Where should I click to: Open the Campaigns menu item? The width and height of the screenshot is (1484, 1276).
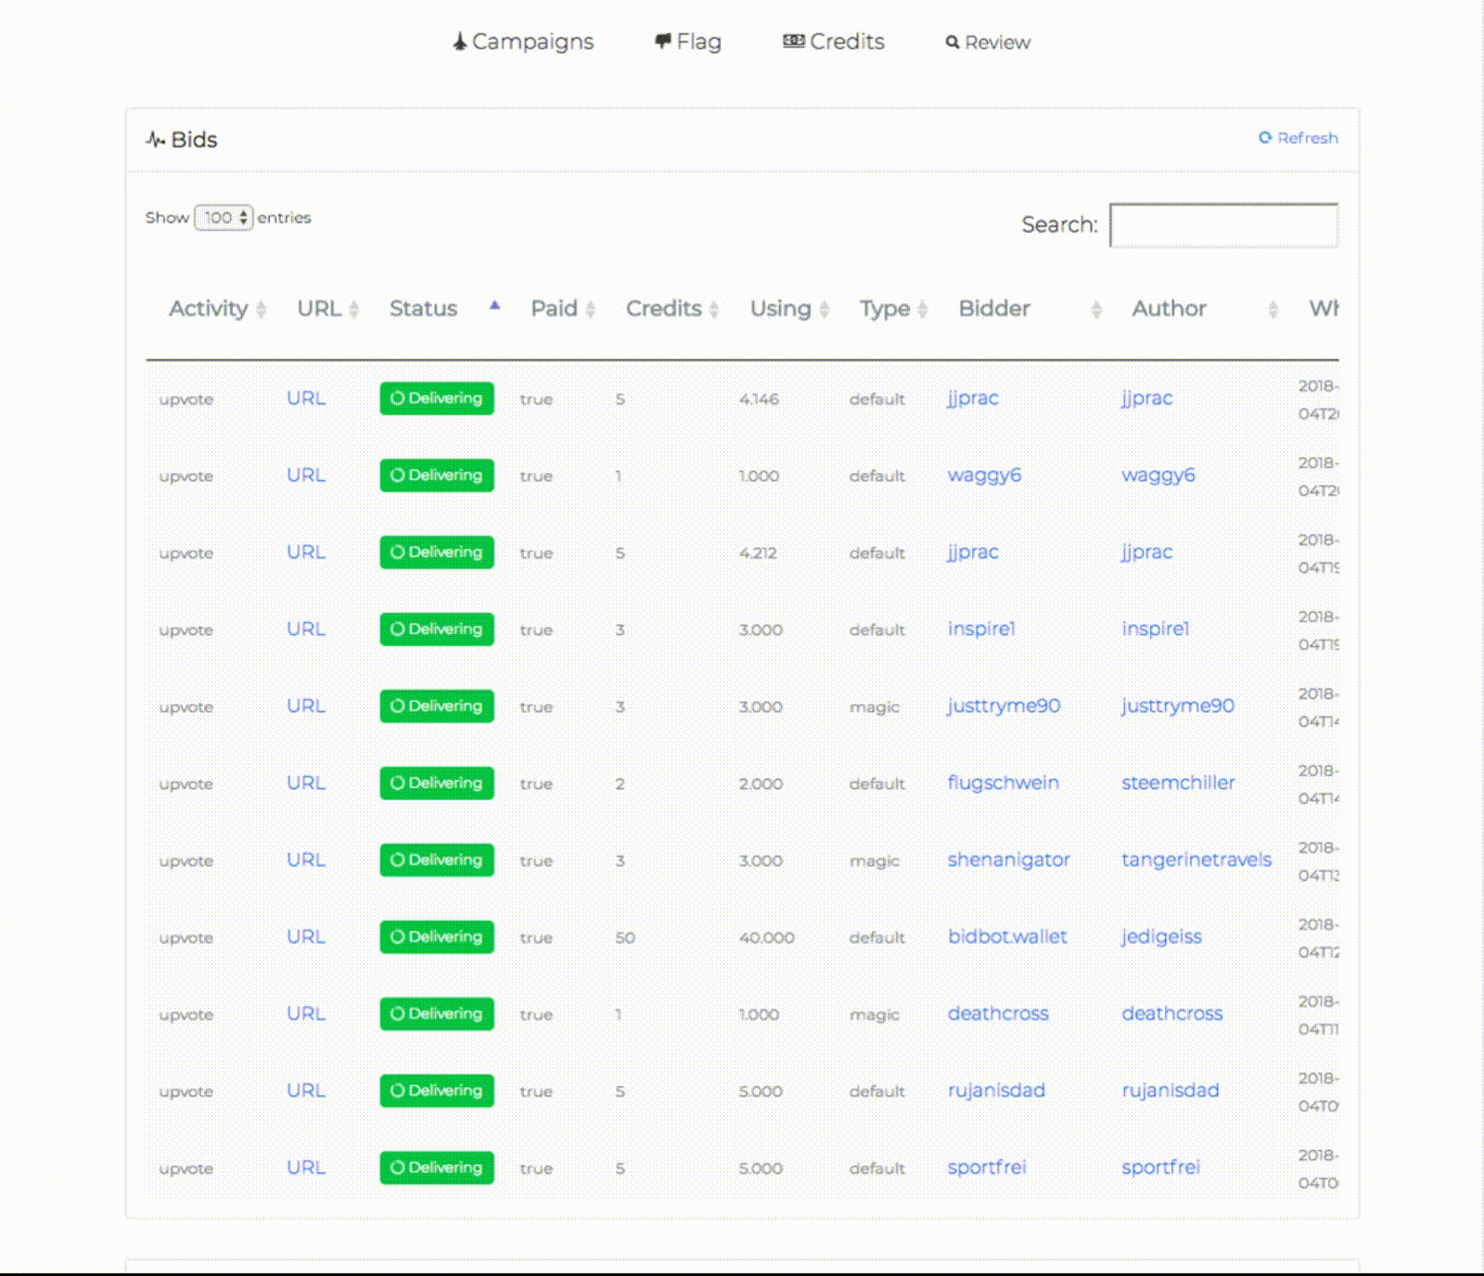click(x=523, y=42)
